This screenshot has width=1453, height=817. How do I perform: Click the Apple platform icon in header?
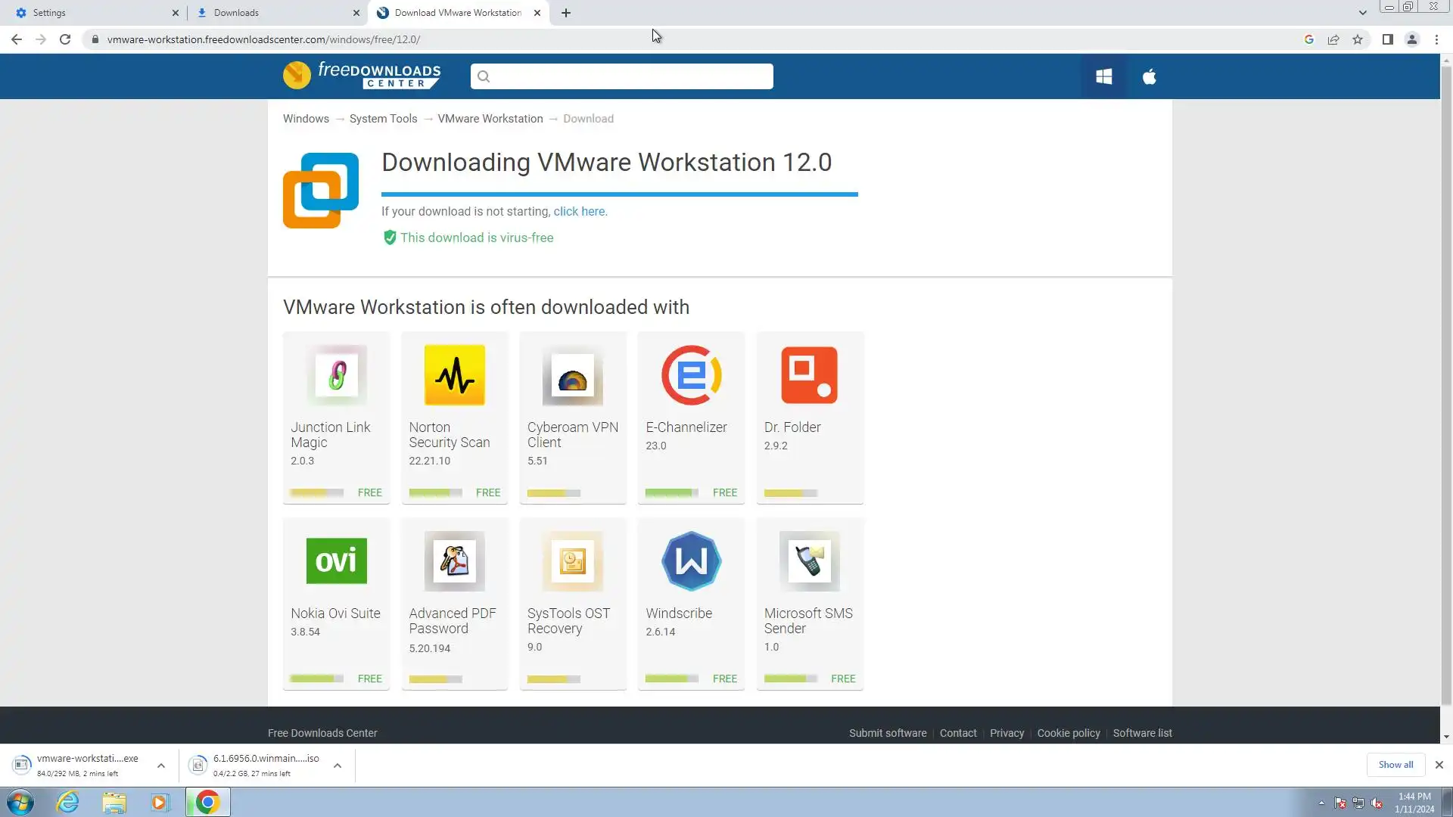tap(1149, 76)
